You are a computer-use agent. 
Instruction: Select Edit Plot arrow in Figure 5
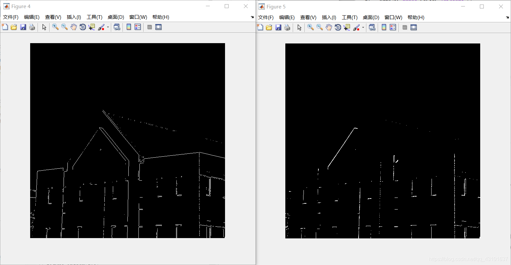(x=299, y=27)
